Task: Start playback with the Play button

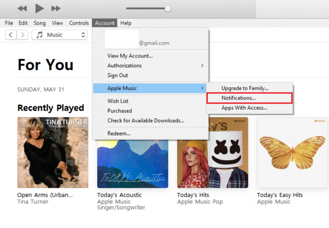Action: pyautogui.click(x=39, y=8)
